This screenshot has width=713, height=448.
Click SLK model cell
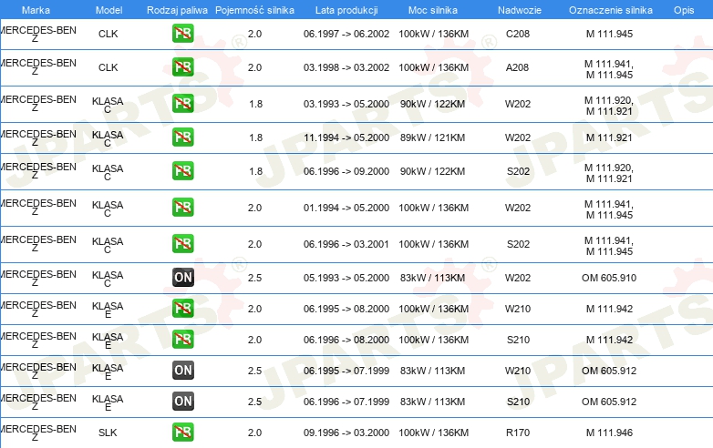(108, 433)
